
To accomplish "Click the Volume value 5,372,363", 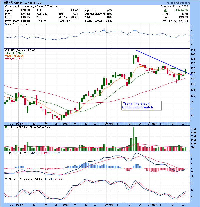I will point(181,21).
